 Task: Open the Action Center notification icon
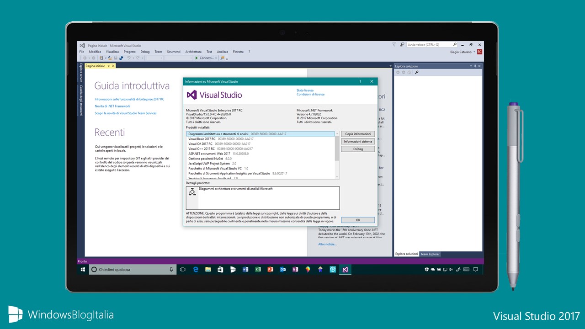[475, 270]
